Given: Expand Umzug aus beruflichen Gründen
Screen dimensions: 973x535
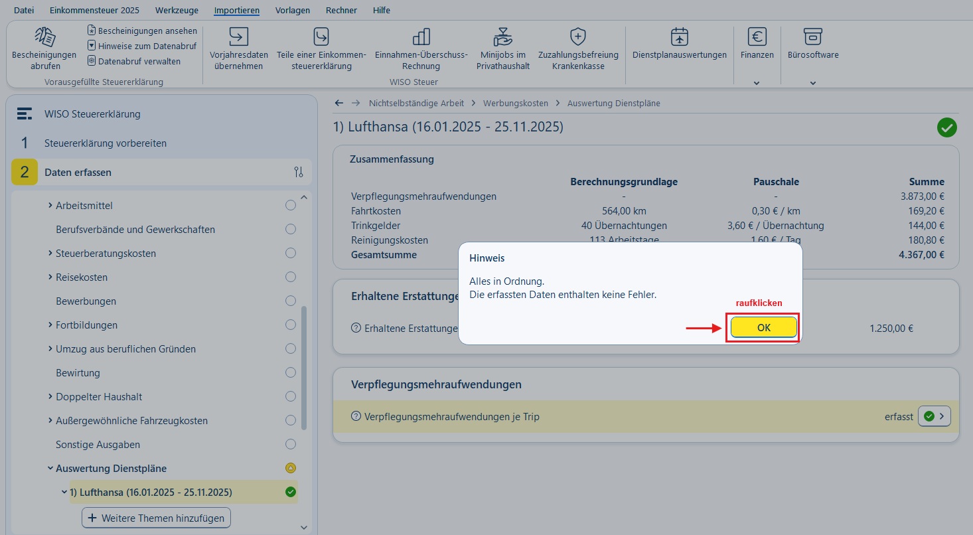Looking at the screenshot, I should click(x=50, y=349).
